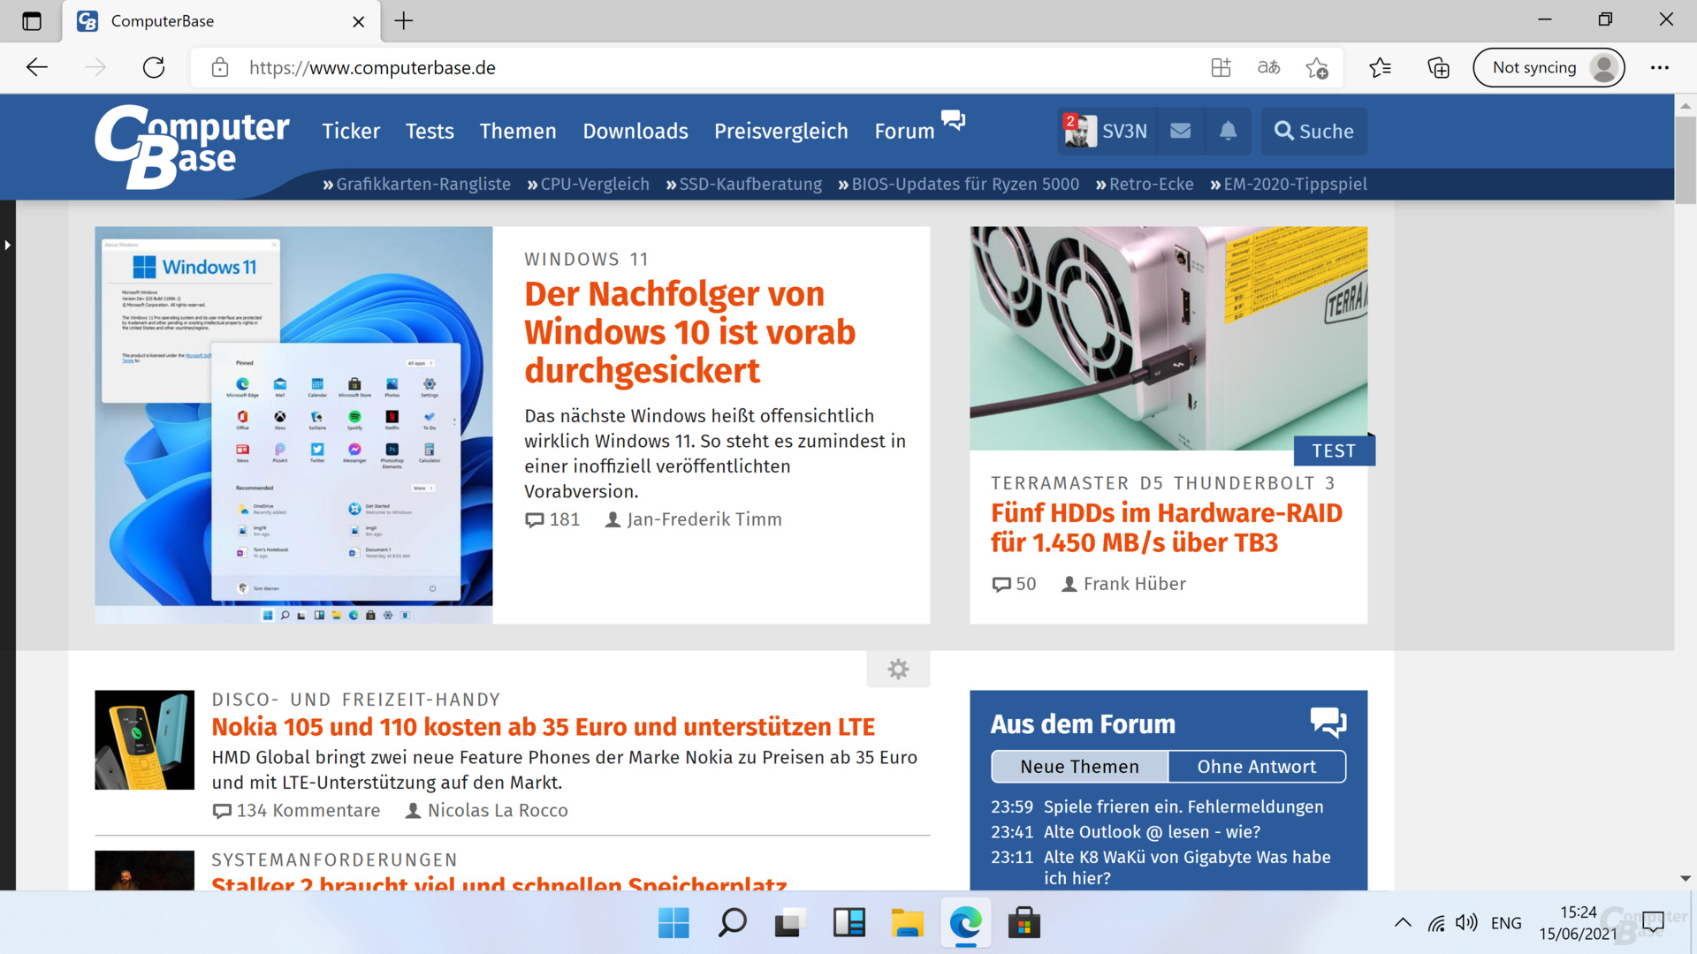Open Task View on taskbar

(x=790, y=923)
